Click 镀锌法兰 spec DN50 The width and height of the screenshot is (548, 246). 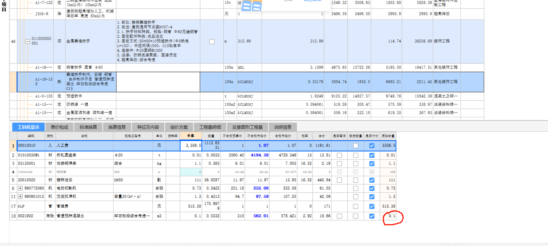pos(118,180)
